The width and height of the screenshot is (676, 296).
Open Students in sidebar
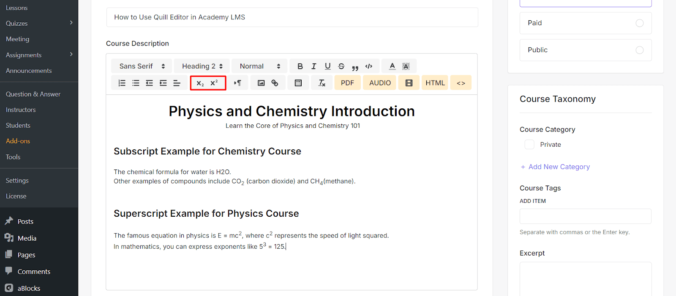(18, 126)
